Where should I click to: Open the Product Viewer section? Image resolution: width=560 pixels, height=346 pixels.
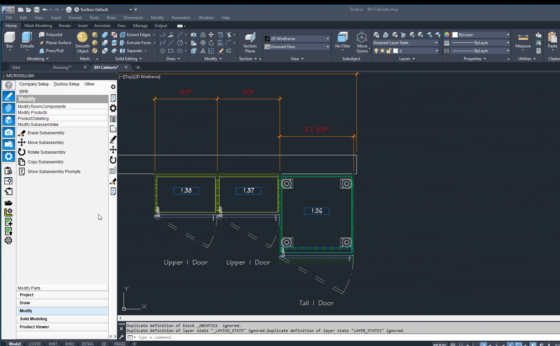(34, 327)
